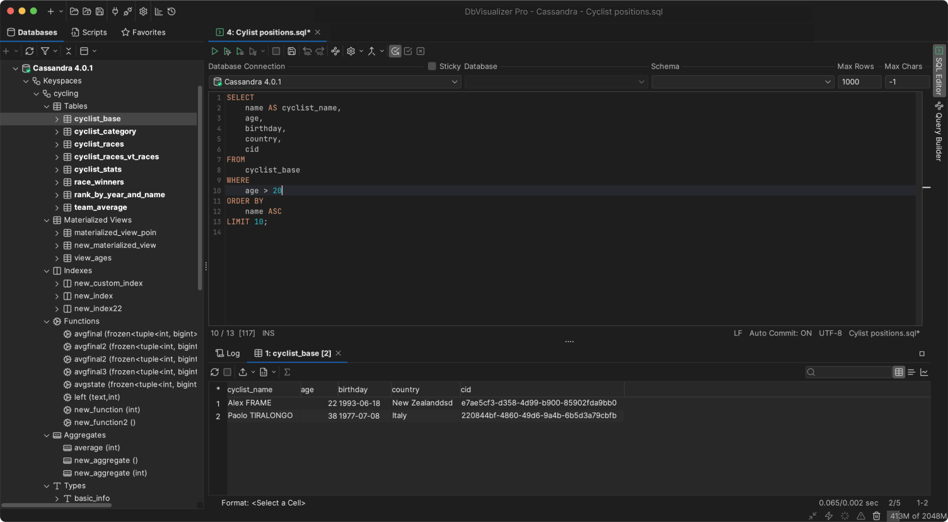Click the previous SQL history icon
This screenshot has height=522, width=948.
click(x=307, y=51)
